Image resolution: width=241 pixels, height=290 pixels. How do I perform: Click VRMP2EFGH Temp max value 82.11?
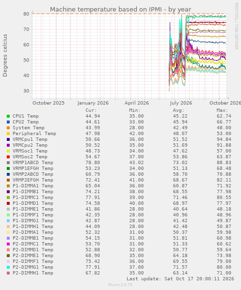click(x=224, y=180)
